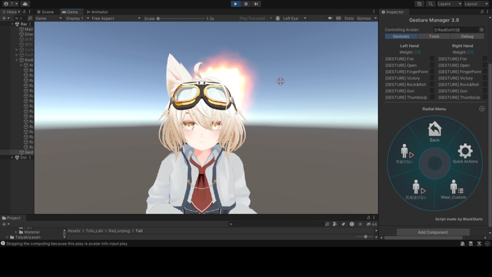Image resolution: width=492 pixels, height=277 pixels.
Task: Search by type icon in Project
Action: 335,224
